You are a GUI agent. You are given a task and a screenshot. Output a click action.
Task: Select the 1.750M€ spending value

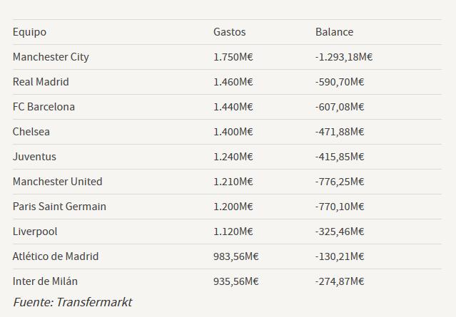pyautogui.click(x=233, y=57)
